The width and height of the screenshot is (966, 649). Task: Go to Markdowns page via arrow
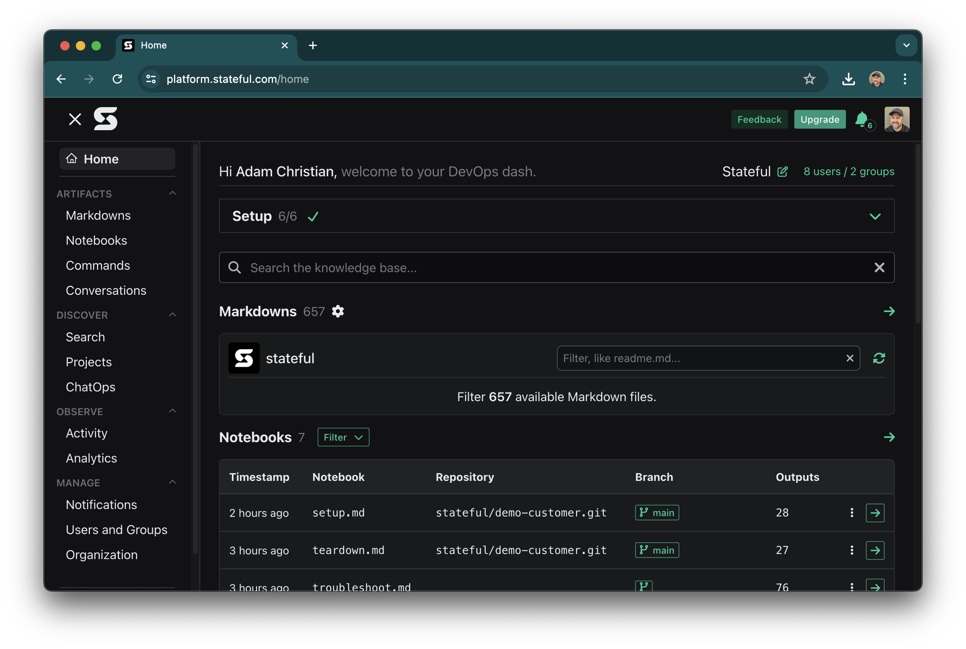(889, 311)
